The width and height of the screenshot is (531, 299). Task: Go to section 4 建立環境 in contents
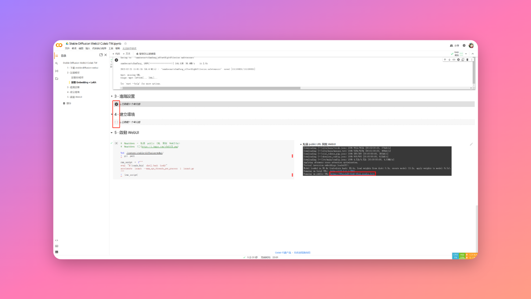[x=73, y=92]
